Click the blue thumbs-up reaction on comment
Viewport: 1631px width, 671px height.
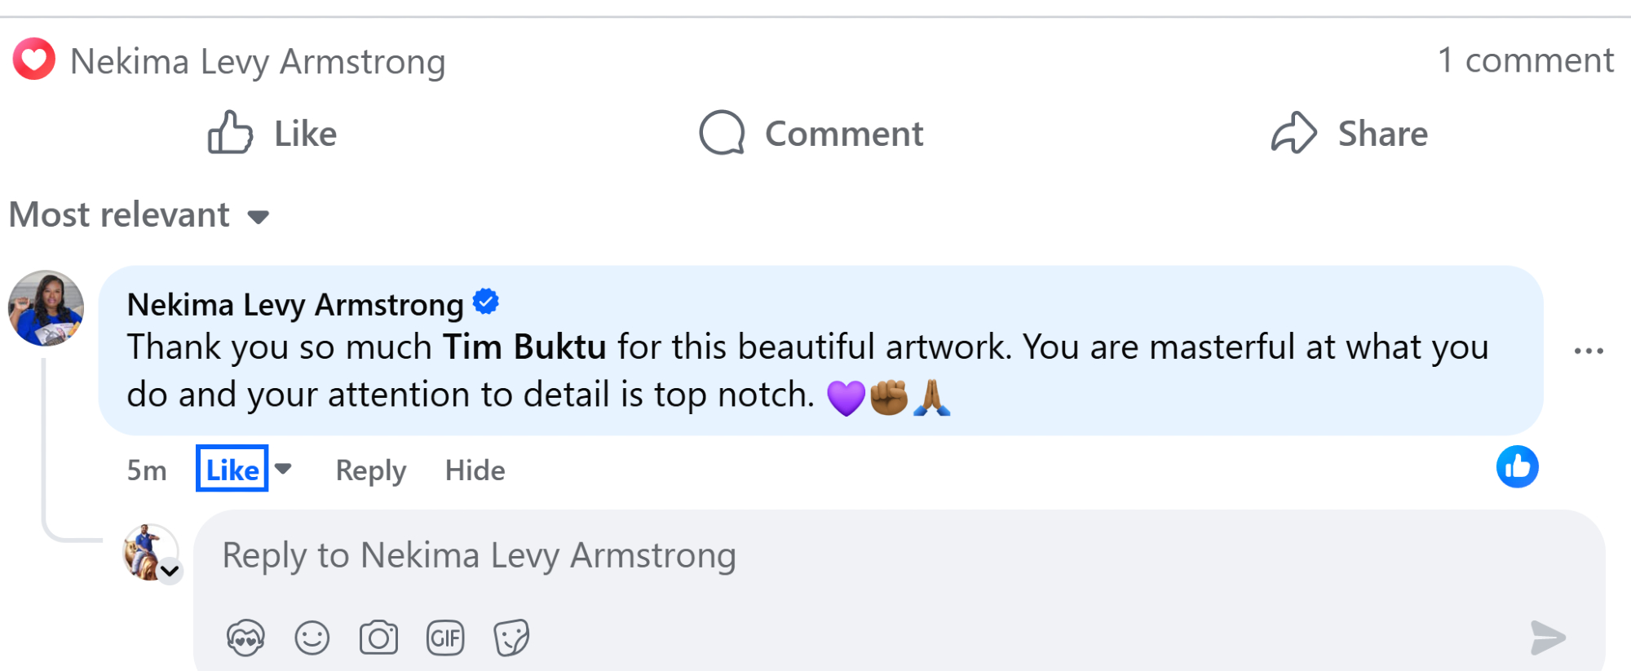1517,467
